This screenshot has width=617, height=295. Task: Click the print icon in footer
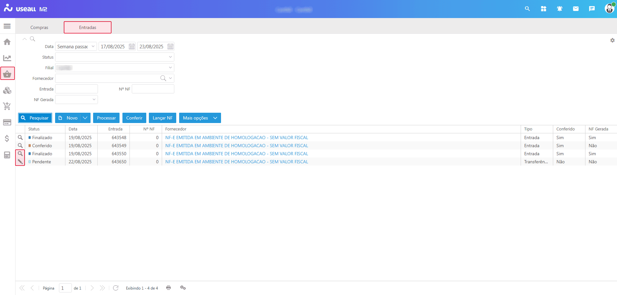[169, 288]
